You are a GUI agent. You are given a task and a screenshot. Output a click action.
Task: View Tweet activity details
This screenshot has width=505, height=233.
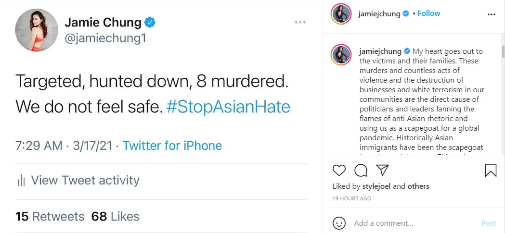click(x=85, y=180)
